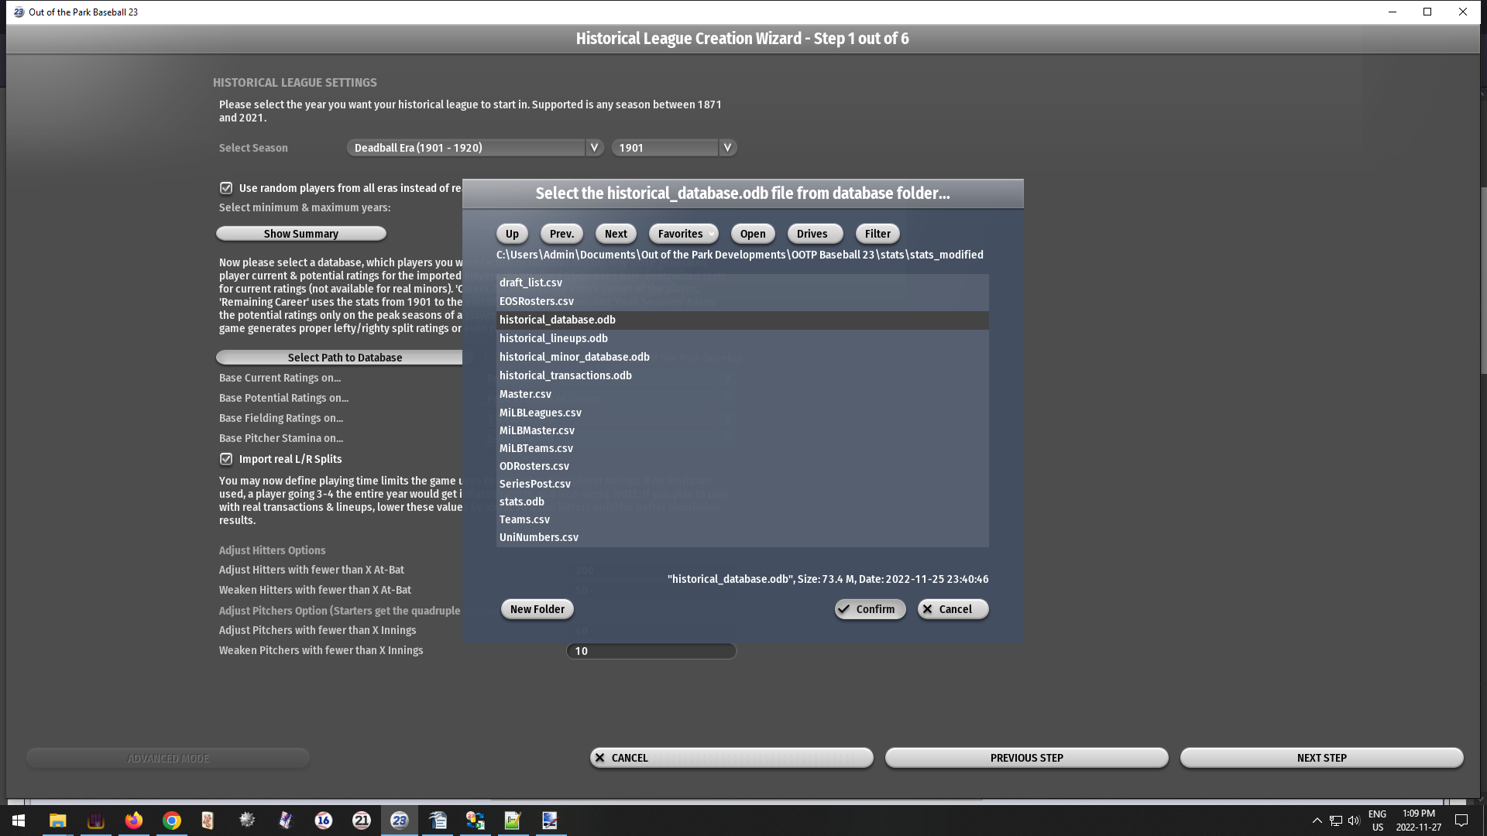Open the green notepad editor taskbar icon
Image resolution: width=1487 pixels, height=836 pixels.
click(x=513, y=821)
